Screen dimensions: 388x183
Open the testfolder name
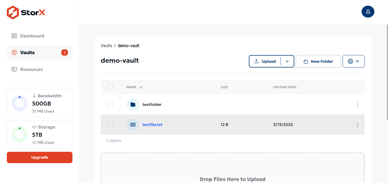click(152, 104)
